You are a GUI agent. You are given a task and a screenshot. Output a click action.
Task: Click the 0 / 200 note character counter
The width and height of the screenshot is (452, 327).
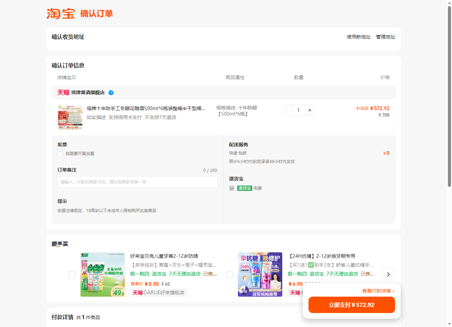(x=210, y=170)
